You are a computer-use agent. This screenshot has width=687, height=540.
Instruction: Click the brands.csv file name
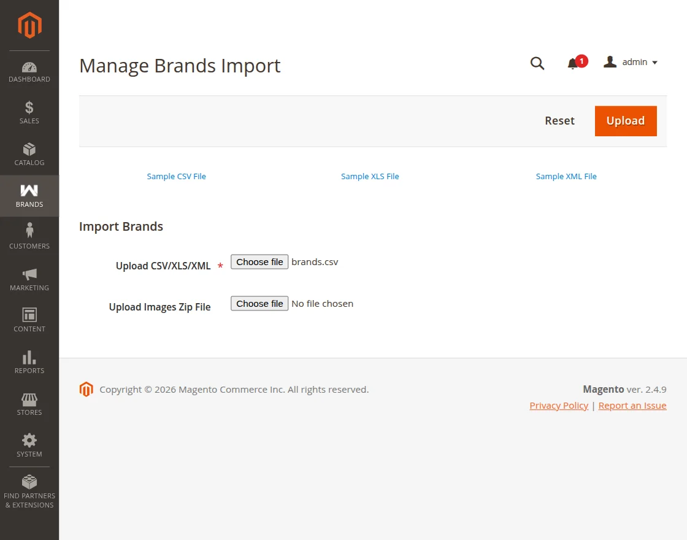(315, 262)
